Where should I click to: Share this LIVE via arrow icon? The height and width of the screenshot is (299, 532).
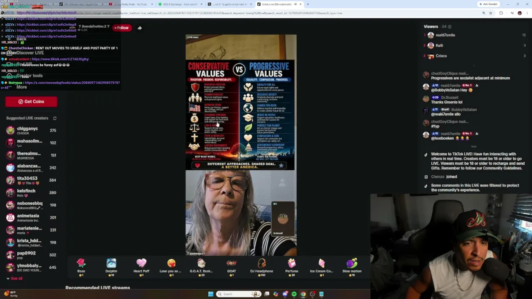(x=140, y=28)
